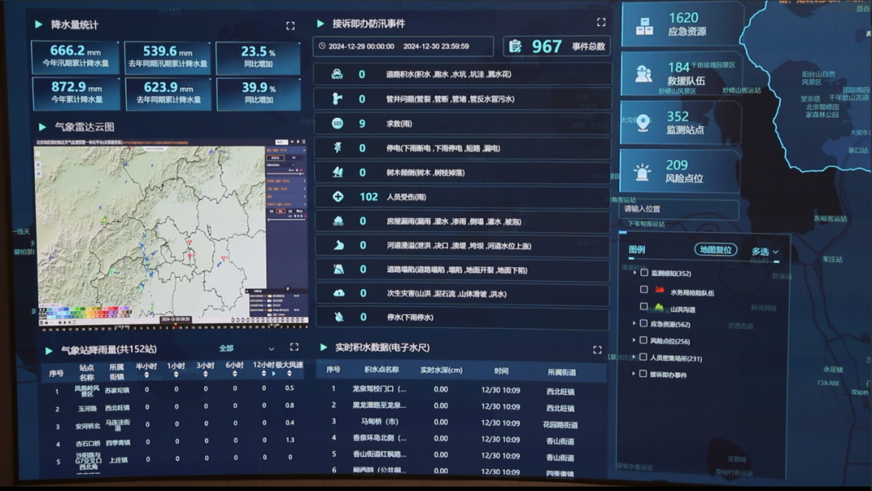
Task: Click the 风险点位 alarm siren icon
Action: 643,172
